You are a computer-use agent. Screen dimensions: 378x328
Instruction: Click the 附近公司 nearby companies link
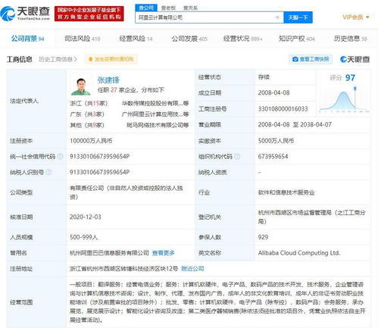[192, 268]
